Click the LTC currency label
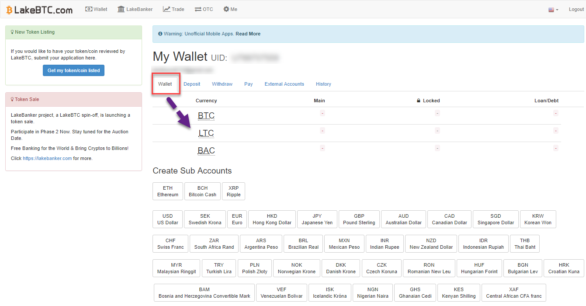The height and width of the screenshot is (306, 586). tap(206, 133)
